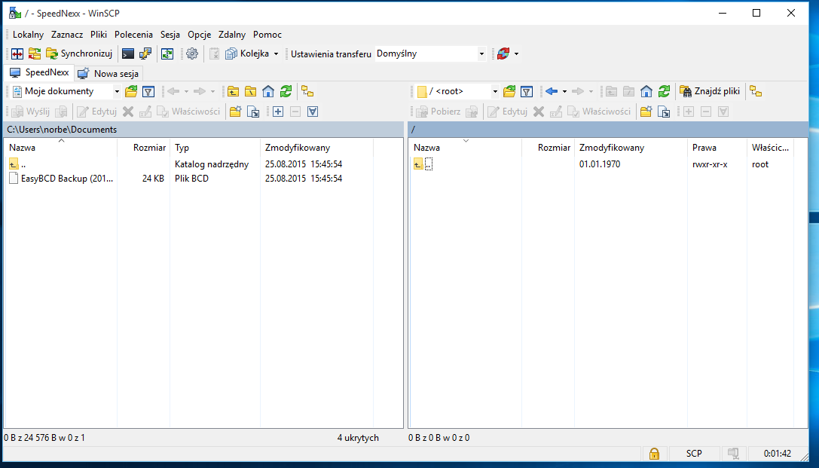Click the padlock encryption status icon
819x468 pixels.
coord(654,454)
